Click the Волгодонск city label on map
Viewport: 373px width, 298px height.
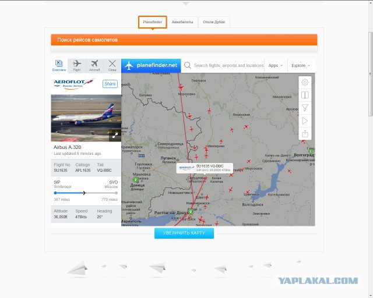click(x=252, y=205)
